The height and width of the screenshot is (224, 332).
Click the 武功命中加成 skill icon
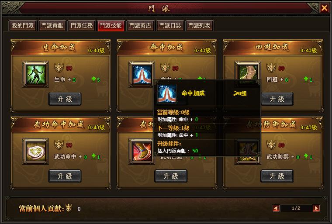35,151
